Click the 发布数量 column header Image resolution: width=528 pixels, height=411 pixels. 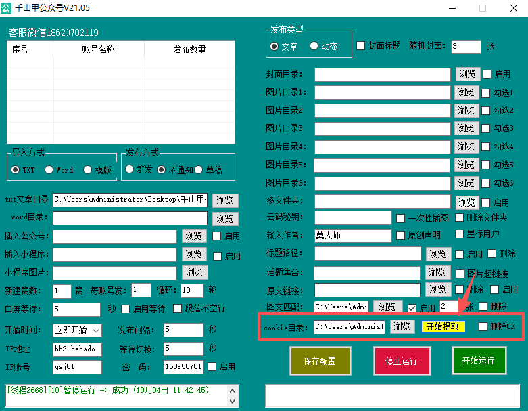point(189,49)
